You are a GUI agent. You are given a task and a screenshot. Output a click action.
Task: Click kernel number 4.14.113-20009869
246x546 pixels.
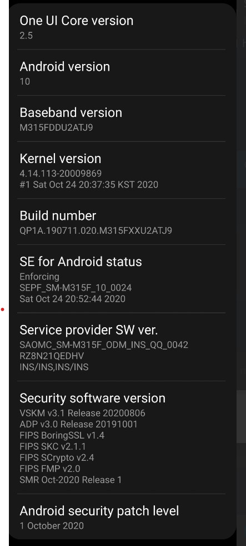pyautogui.click(x=61, y=174)
